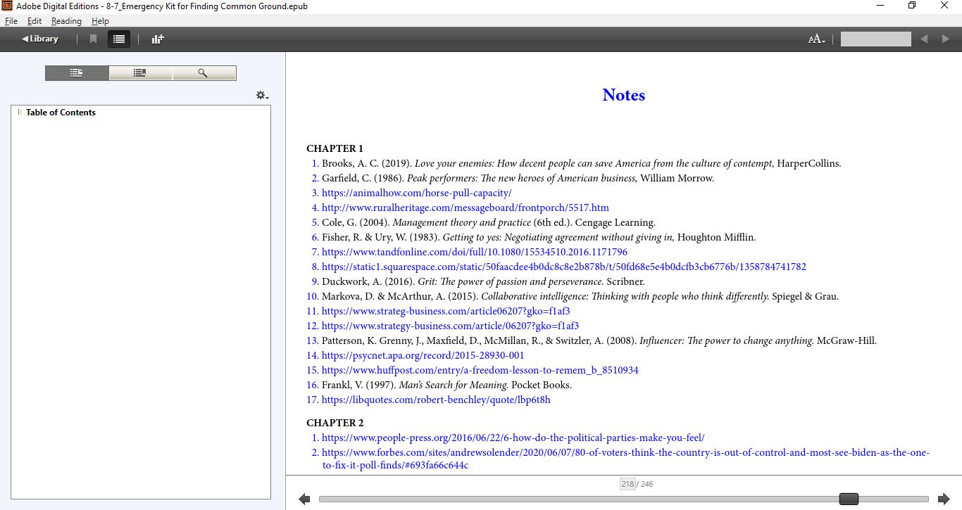Open the huffpost.com freedom lesson link
The width and height of the screenshot is (962, 510).
tap(480, 370)
